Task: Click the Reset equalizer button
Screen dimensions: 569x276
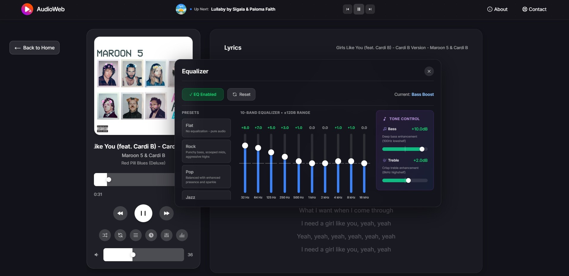Action: coord(241,94)
